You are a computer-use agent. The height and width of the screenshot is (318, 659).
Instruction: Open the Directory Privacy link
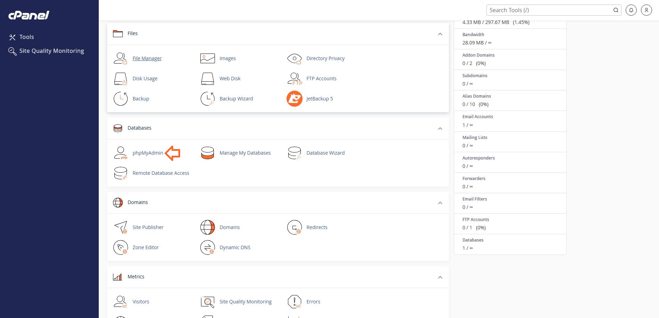pyautogui.click(x=326, y=58)
